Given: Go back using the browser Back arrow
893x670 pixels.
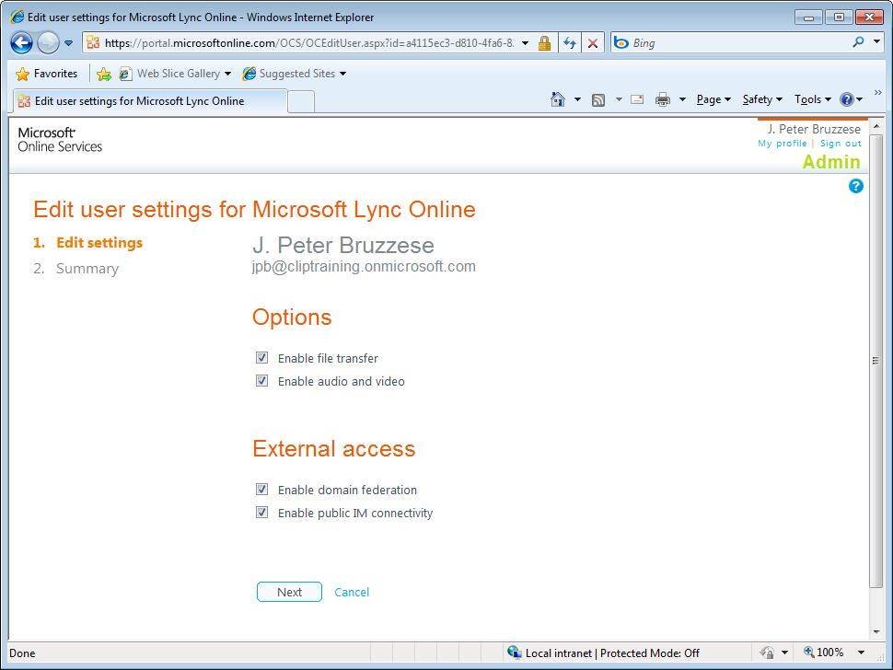Looking at the screenshot, I should [22, 42].
